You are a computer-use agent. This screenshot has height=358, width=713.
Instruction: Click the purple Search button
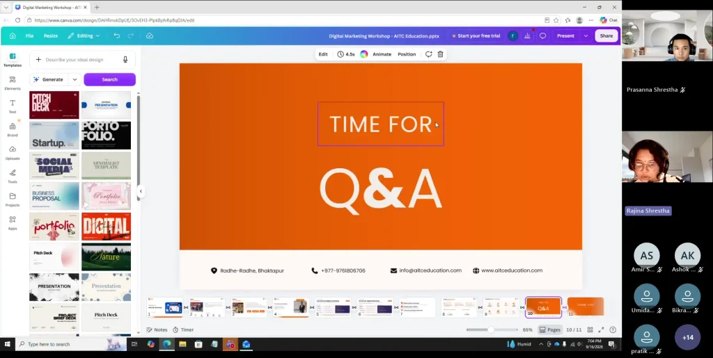109,79
